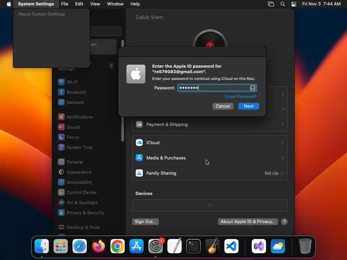Click the Sign Out... button

click(x=145, y=221)
